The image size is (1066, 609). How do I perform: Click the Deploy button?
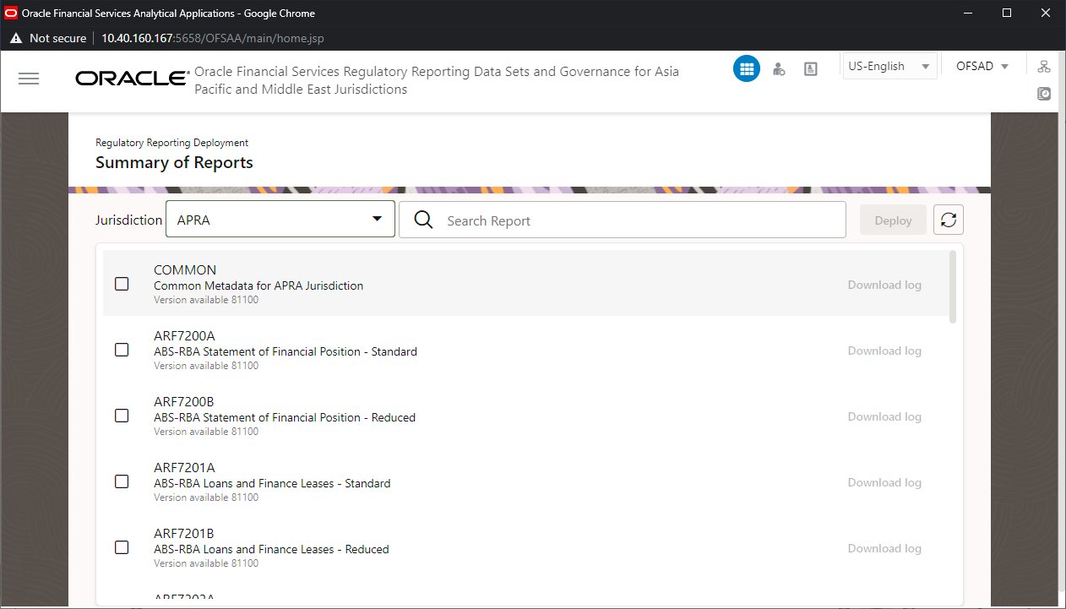[x=893, y=220]
